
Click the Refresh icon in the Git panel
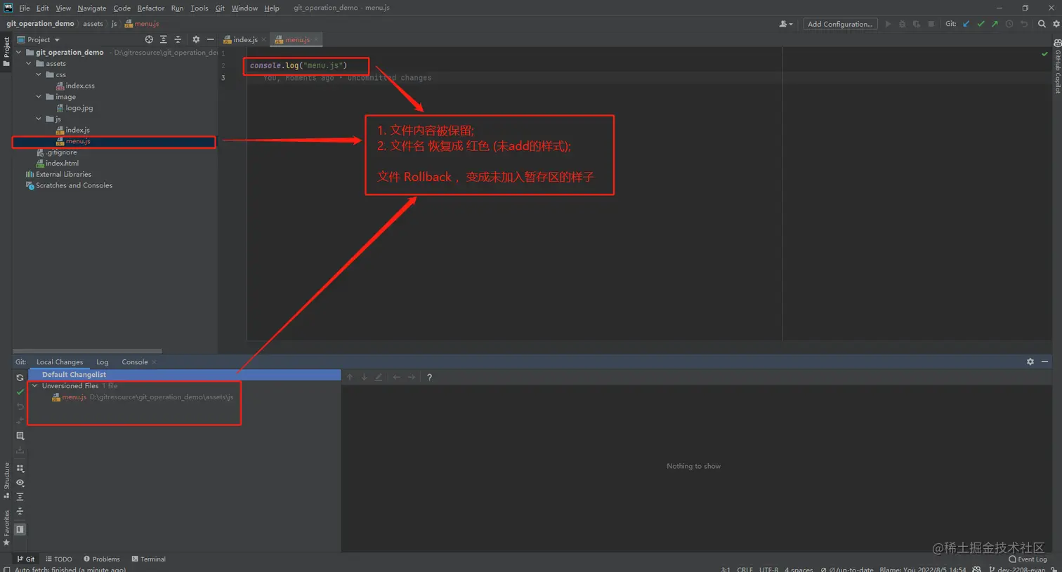pyautogui.click(x=20, y=378)
